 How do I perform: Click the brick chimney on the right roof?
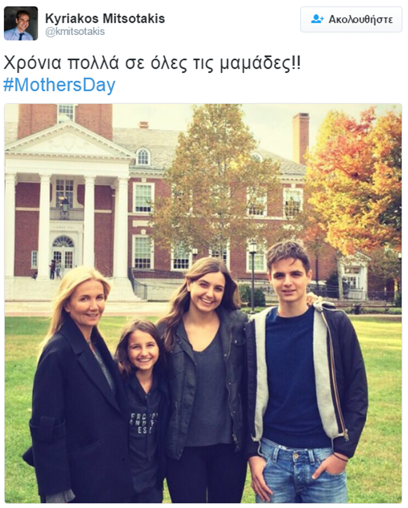click(x=301, y=138)
